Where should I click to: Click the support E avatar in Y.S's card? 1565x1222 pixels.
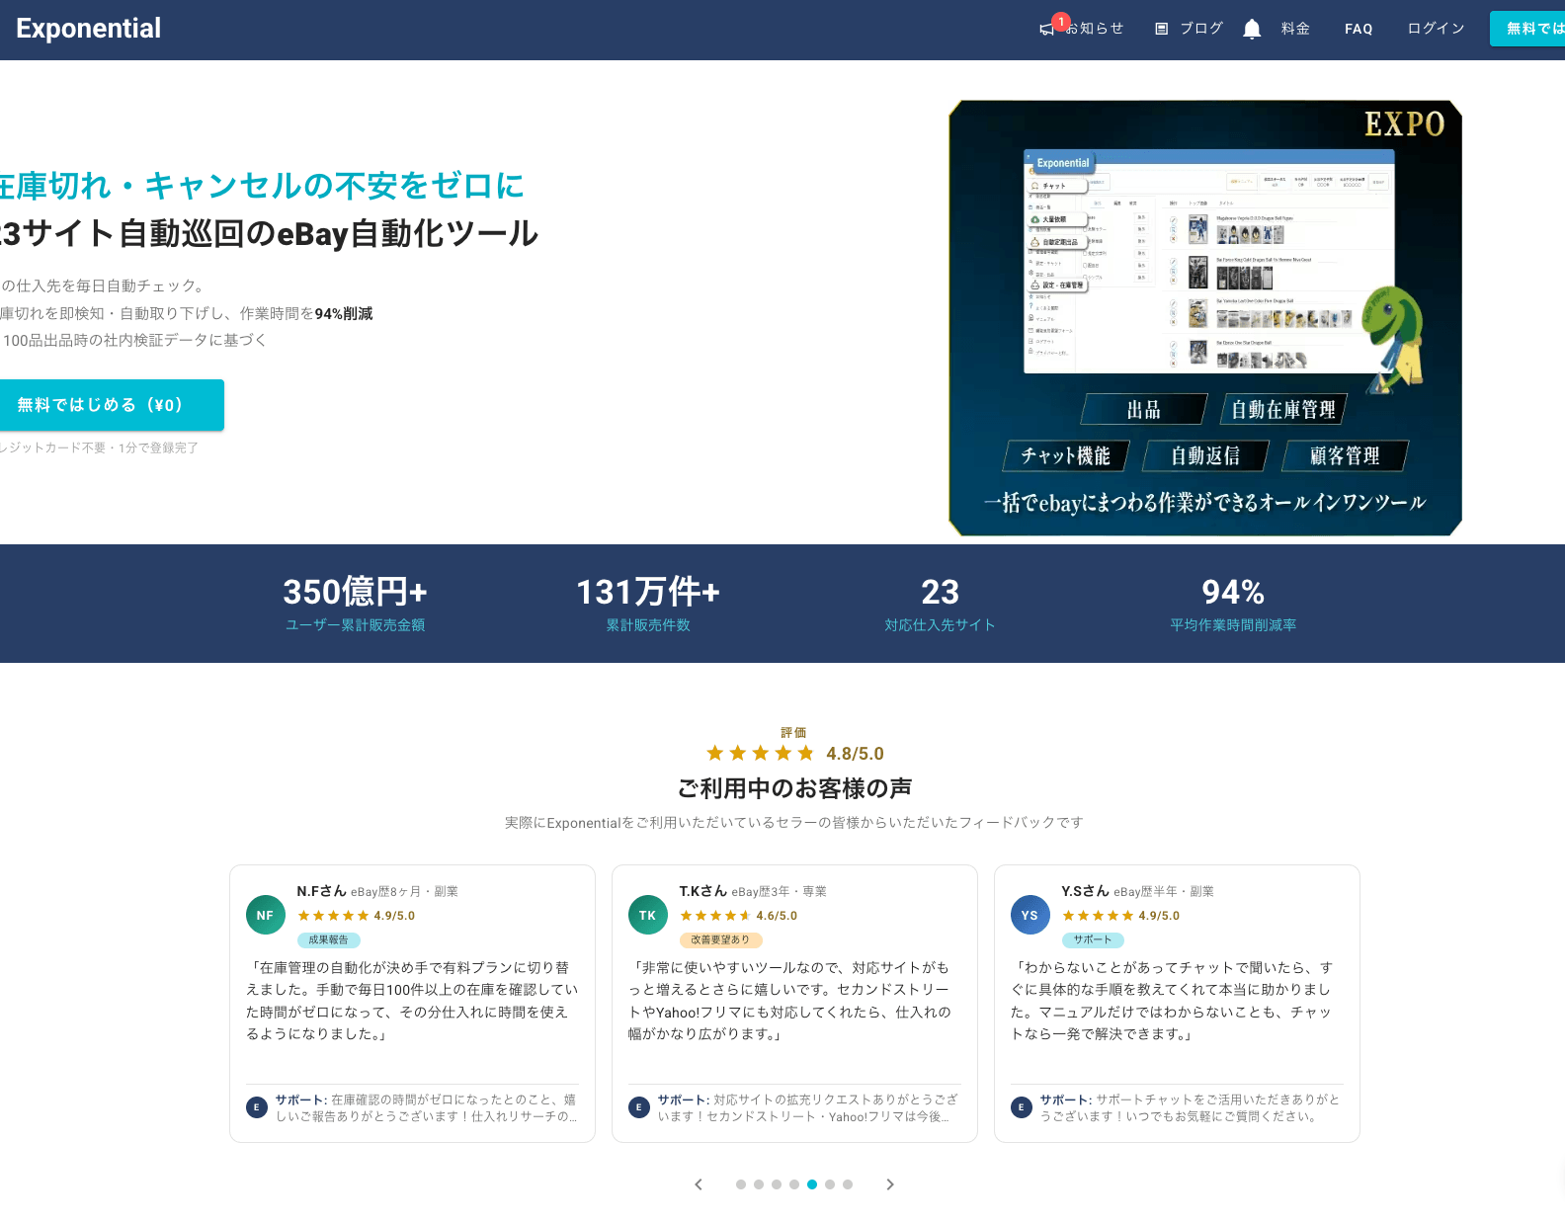coord(1022,1107)
